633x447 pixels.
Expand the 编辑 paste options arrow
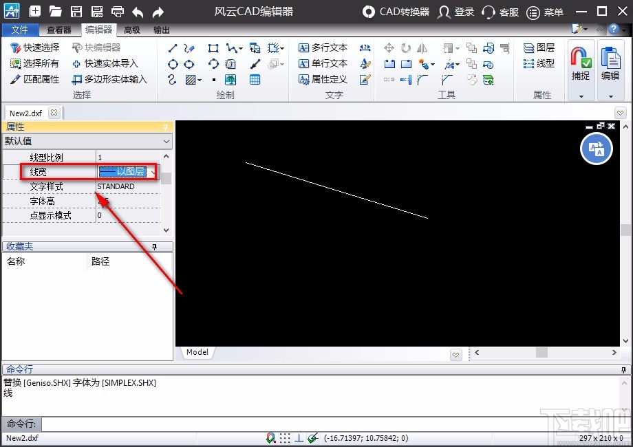[611, 96]
